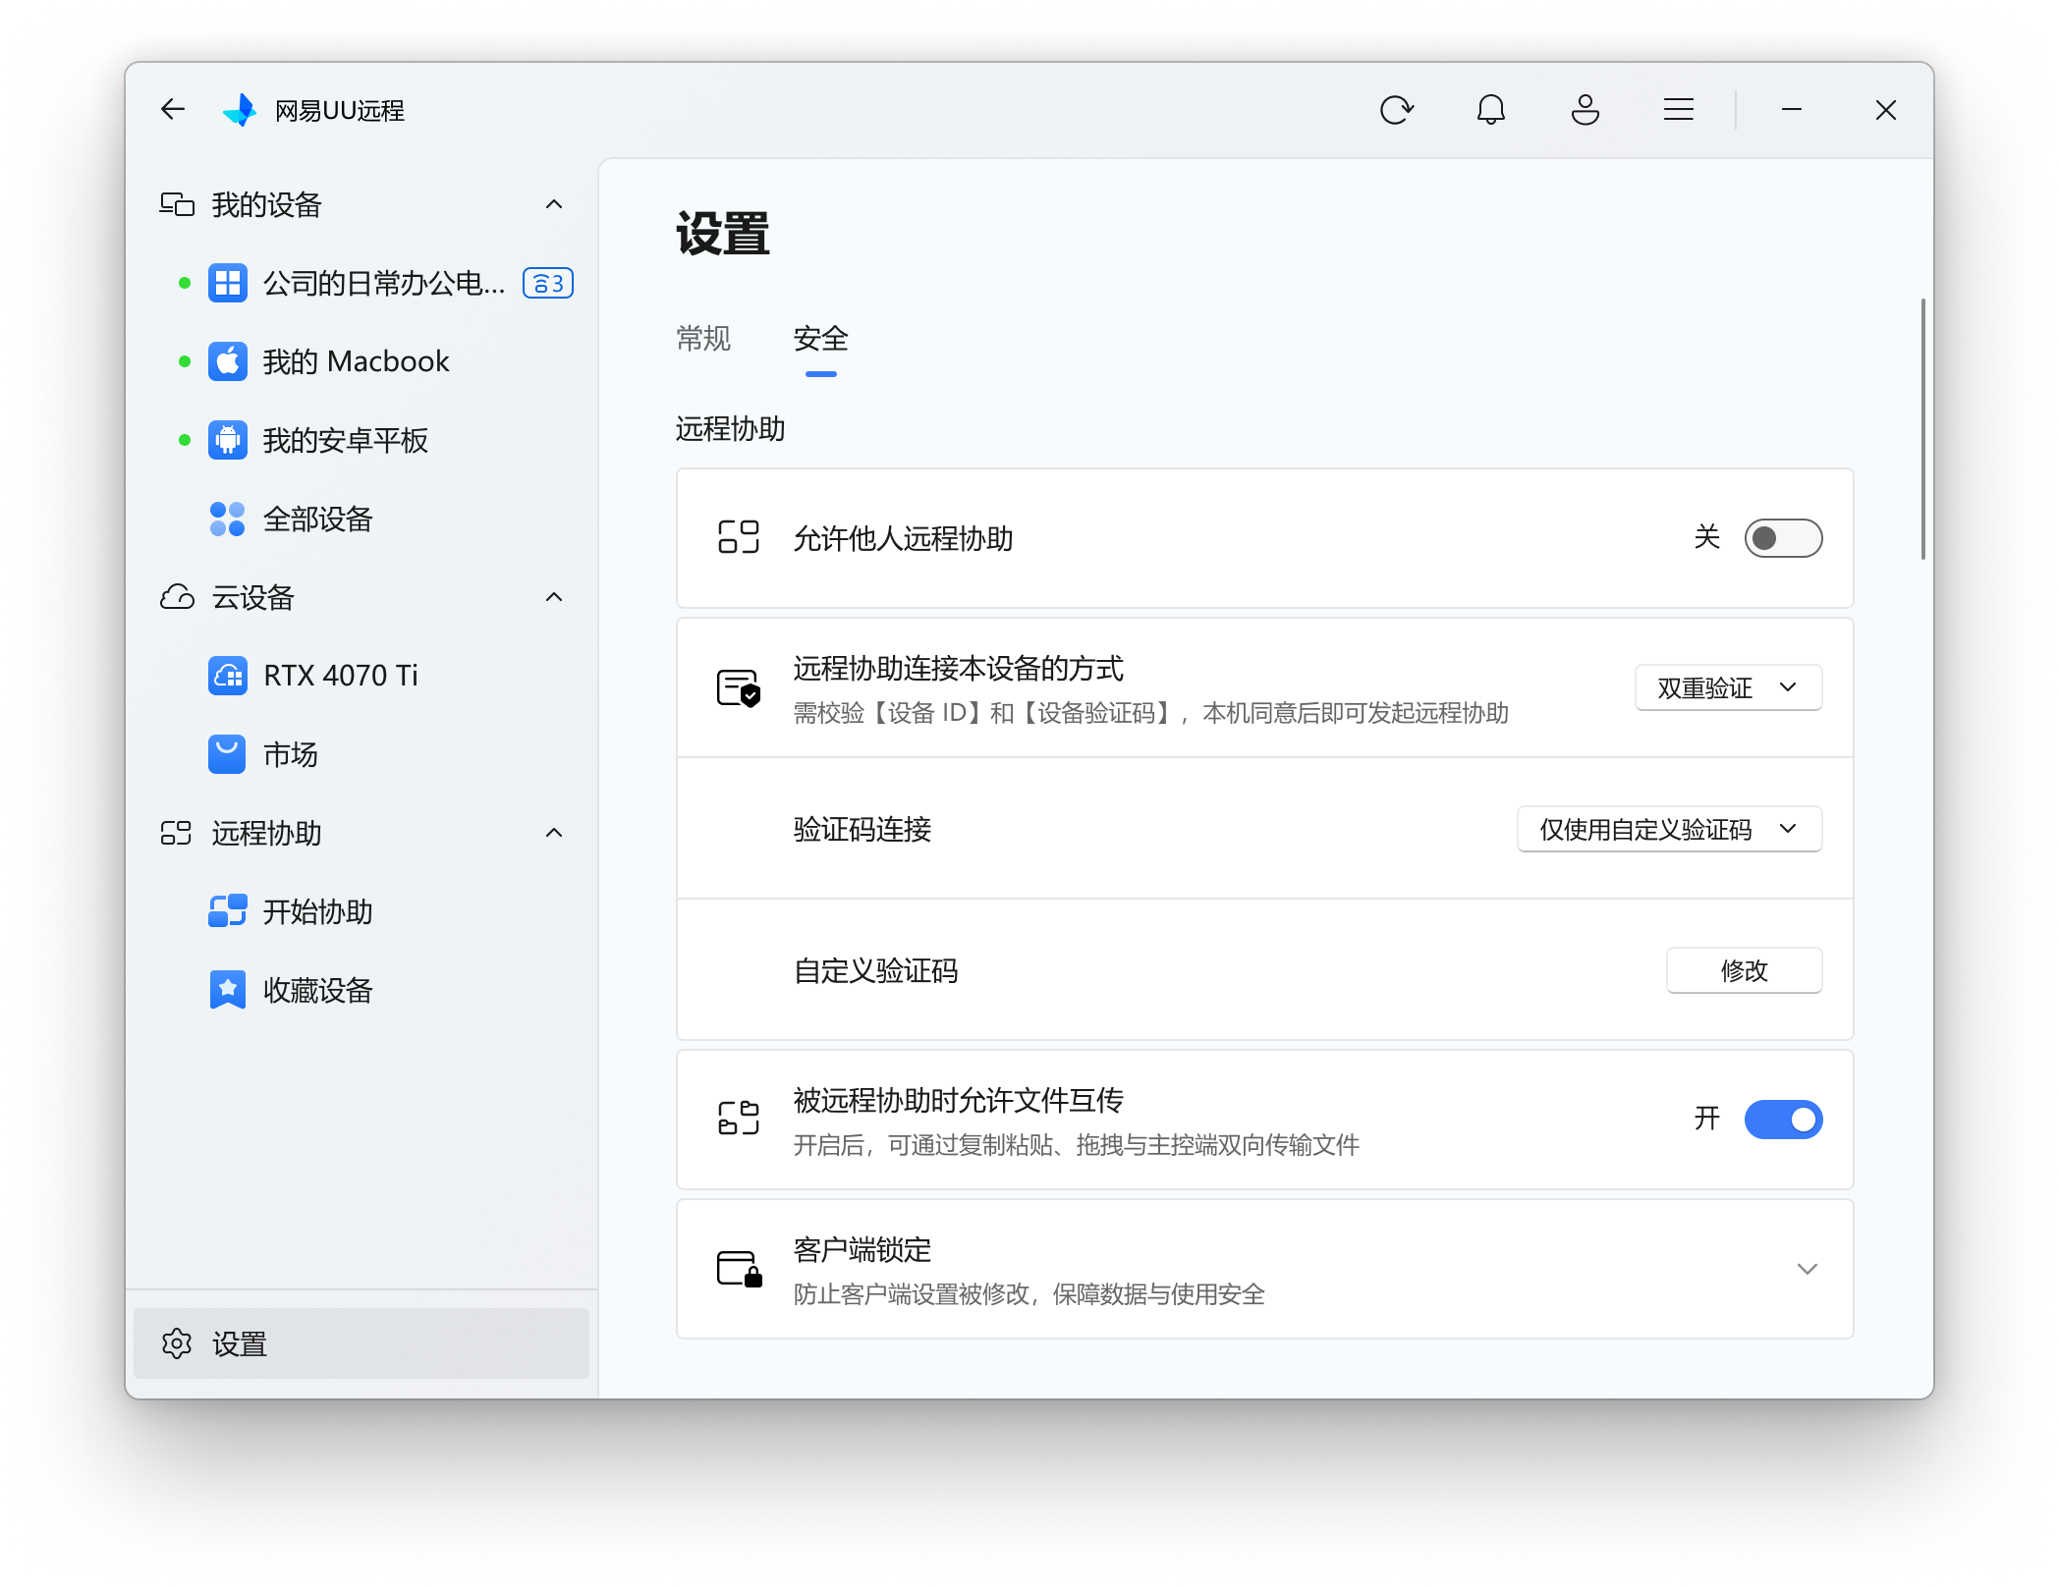Click the 需校验【设备 ID】 description text
Viewport: 2059px width, 1587px height.
[x=1150, y=713]
